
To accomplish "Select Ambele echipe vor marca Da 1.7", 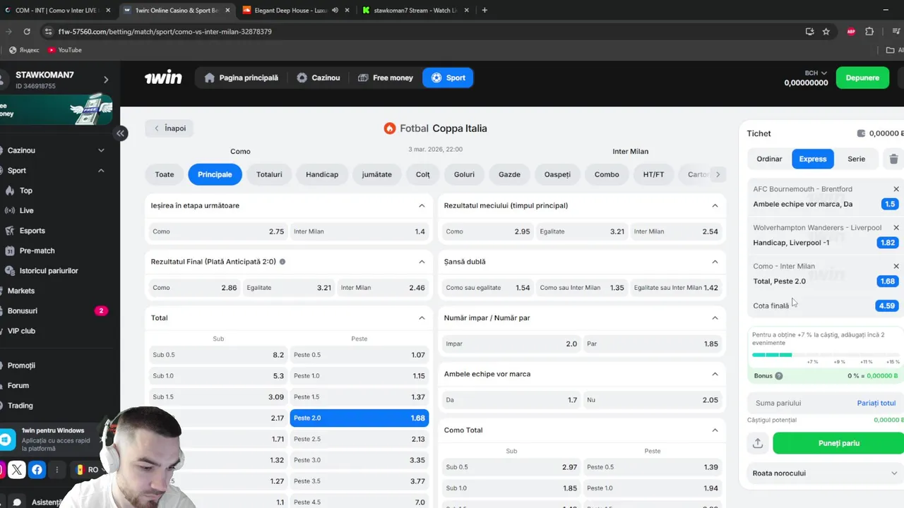I will 511,400.
